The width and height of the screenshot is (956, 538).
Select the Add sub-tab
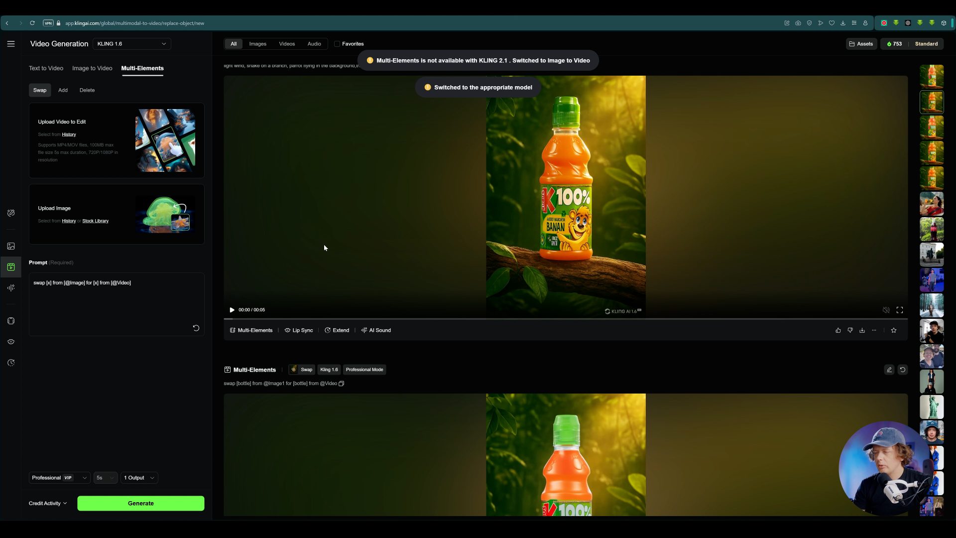click(x=63, y=90)
